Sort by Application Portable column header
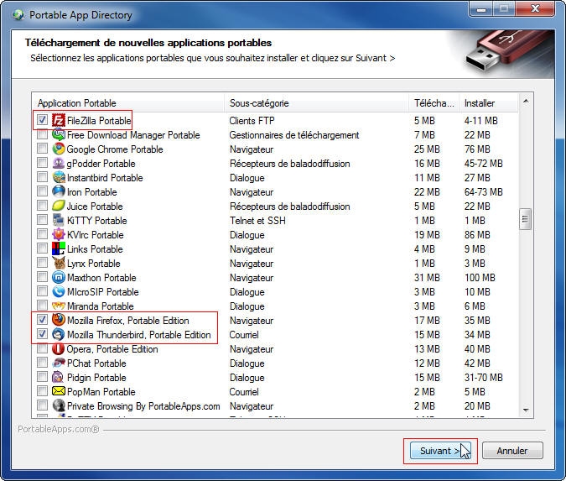This screenshot has height=481, width=566. pos(128,103)
